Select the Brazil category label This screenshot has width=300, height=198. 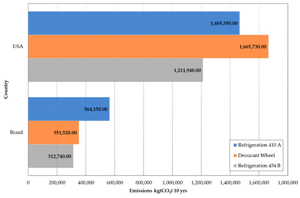[16, 132]
